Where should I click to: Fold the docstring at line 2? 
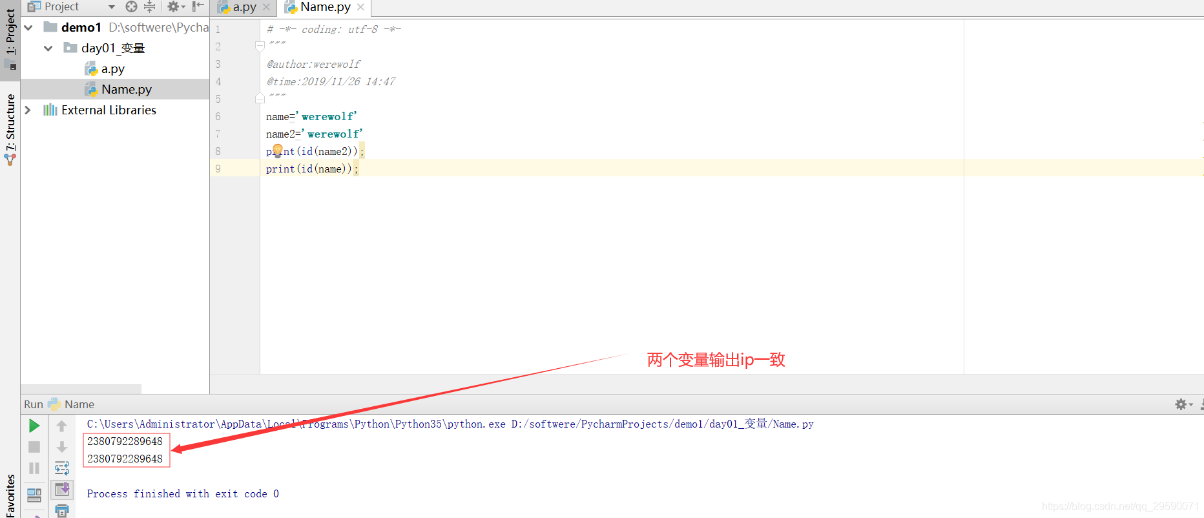click(260, 46)
